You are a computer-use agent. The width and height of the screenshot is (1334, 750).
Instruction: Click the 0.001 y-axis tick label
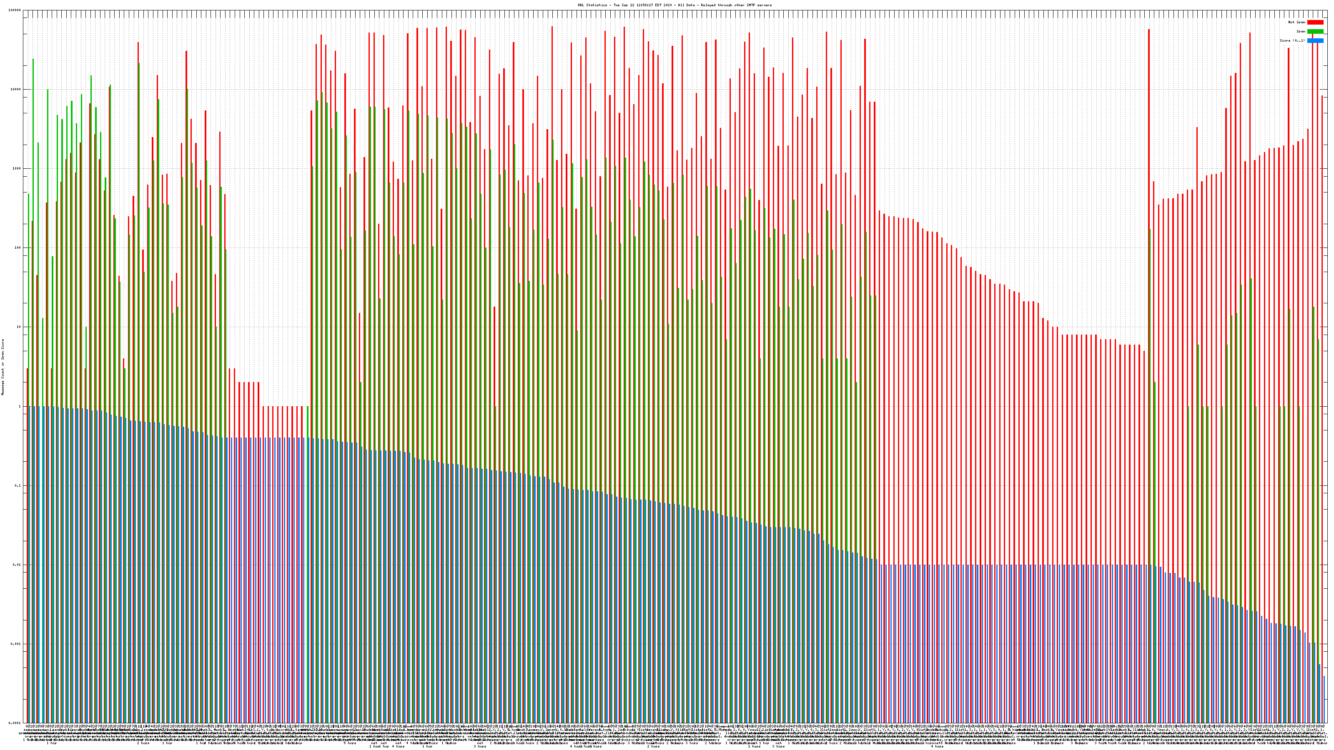(x=16, y=644)
